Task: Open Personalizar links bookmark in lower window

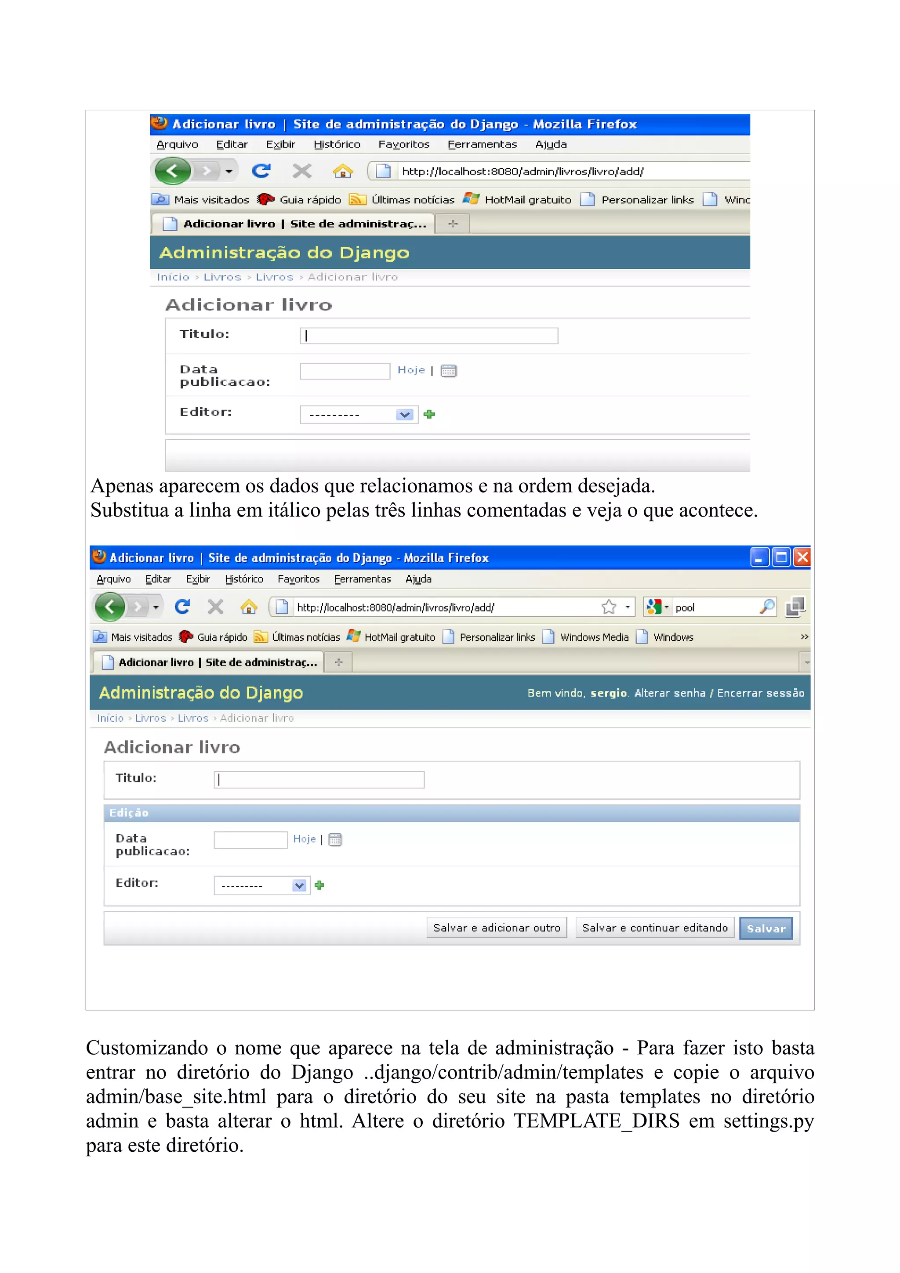Action: tap(489, 637)
